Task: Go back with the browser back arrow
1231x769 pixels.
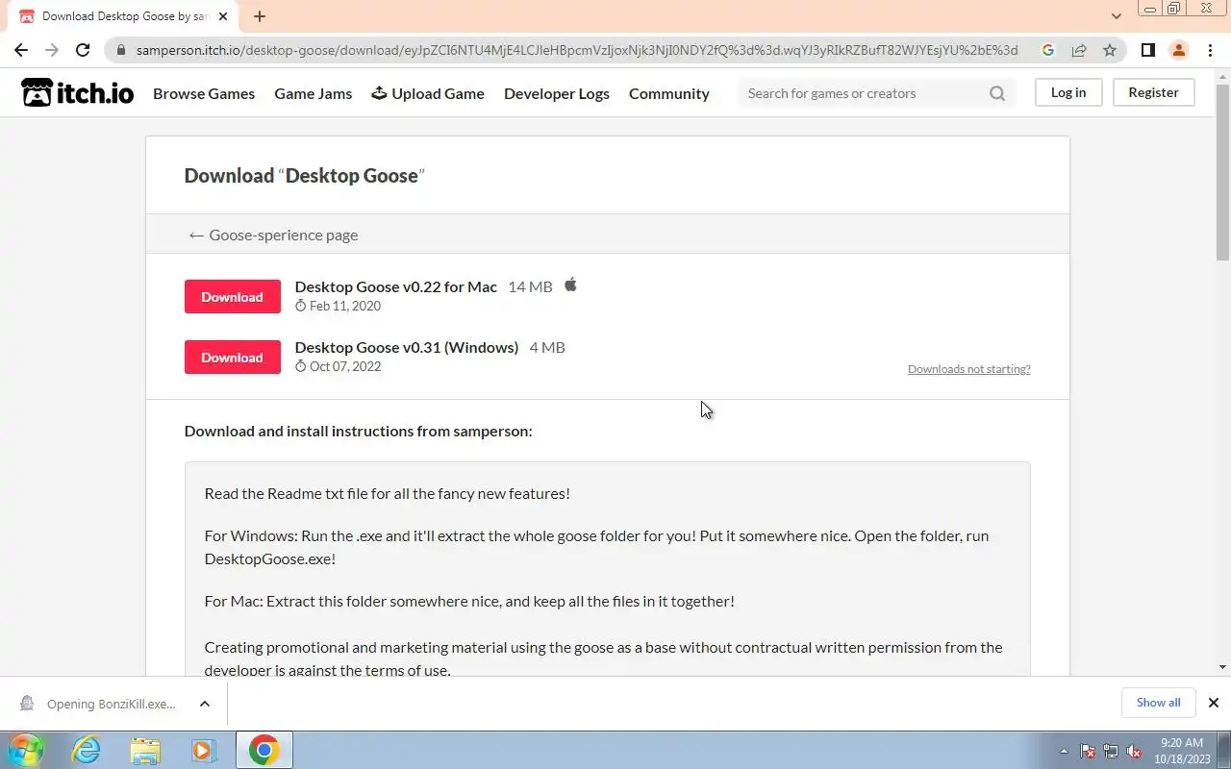Action: [21, 50]
